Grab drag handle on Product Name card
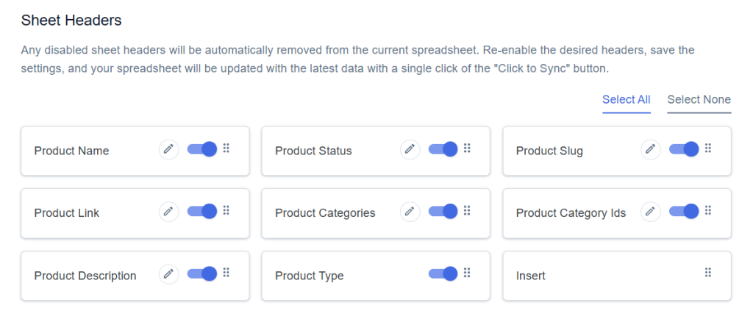This screenshot has height=319, width=753. (x=226, y=148)
